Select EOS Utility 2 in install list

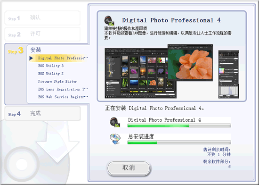pyautogui.click(x=51, y=74)
